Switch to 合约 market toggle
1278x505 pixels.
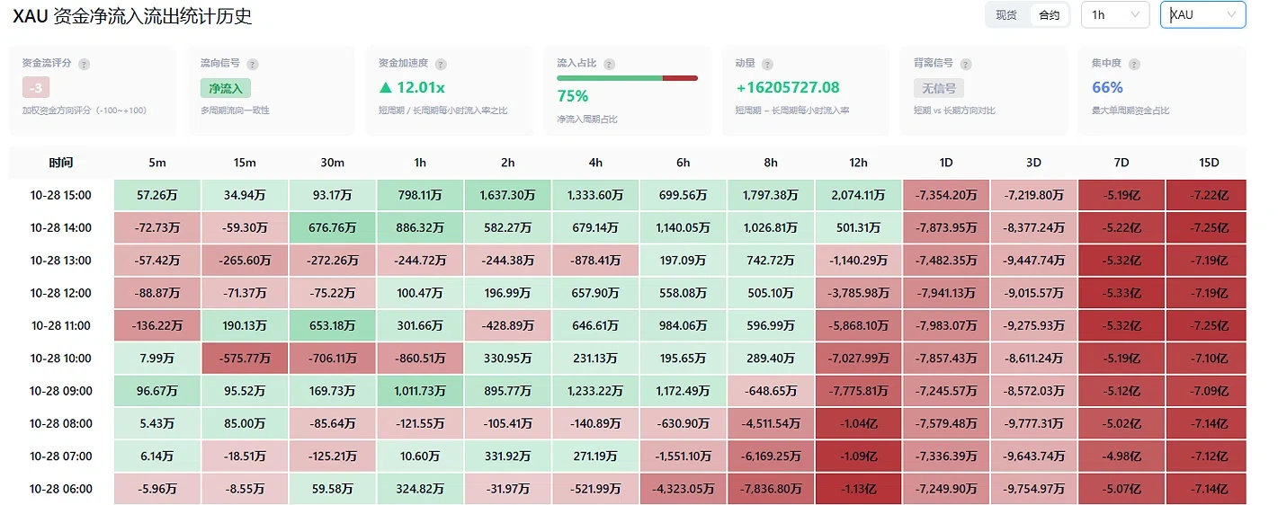click(1049, 15)
